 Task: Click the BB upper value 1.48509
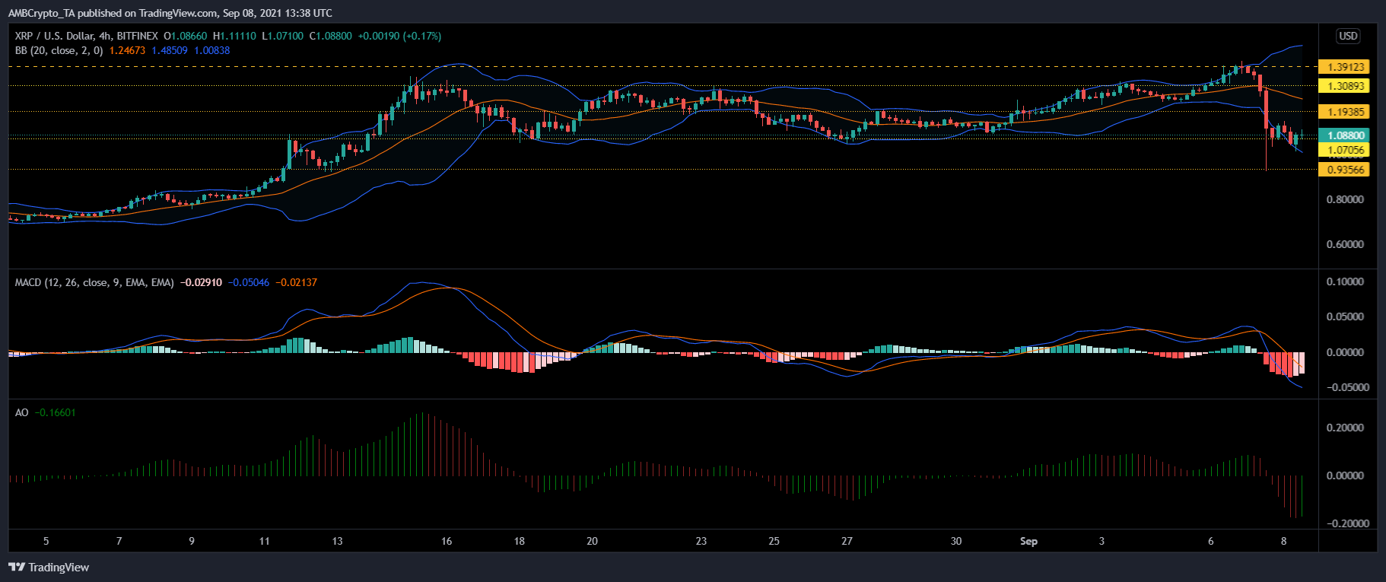[x=169, y=50]
